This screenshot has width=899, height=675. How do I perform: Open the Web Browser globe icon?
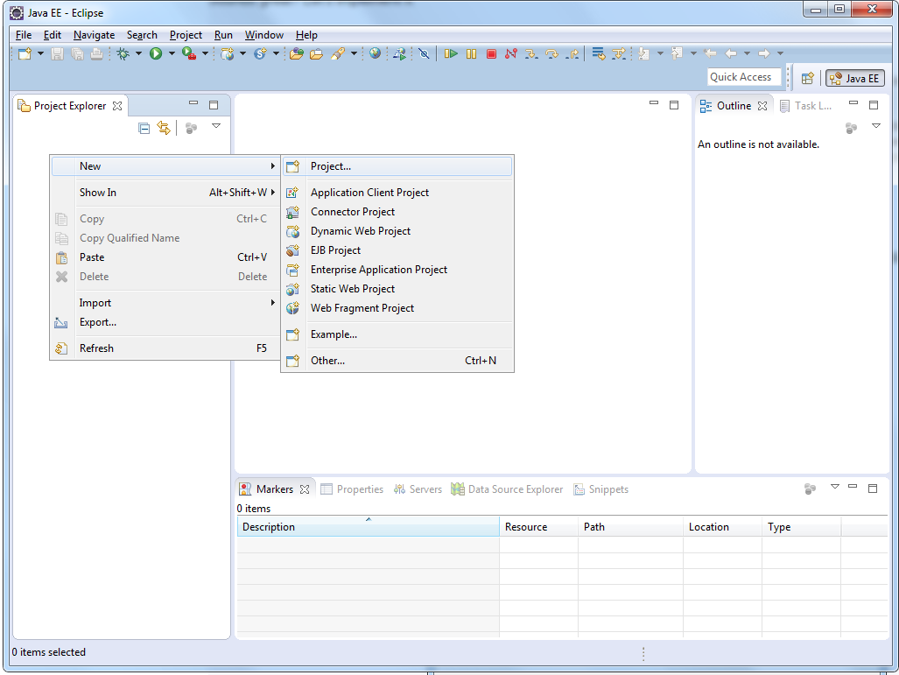[x=375, y=54]
